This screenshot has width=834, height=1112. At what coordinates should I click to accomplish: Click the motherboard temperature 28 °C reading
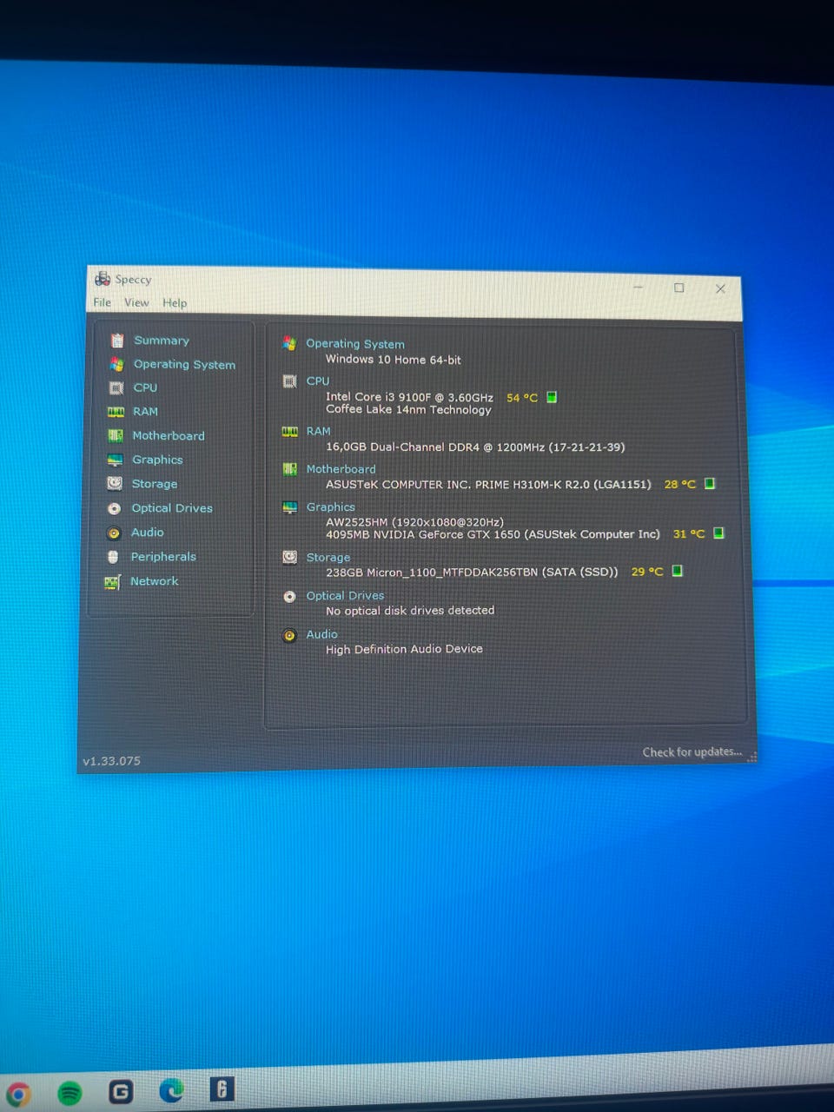coord(680,484)
